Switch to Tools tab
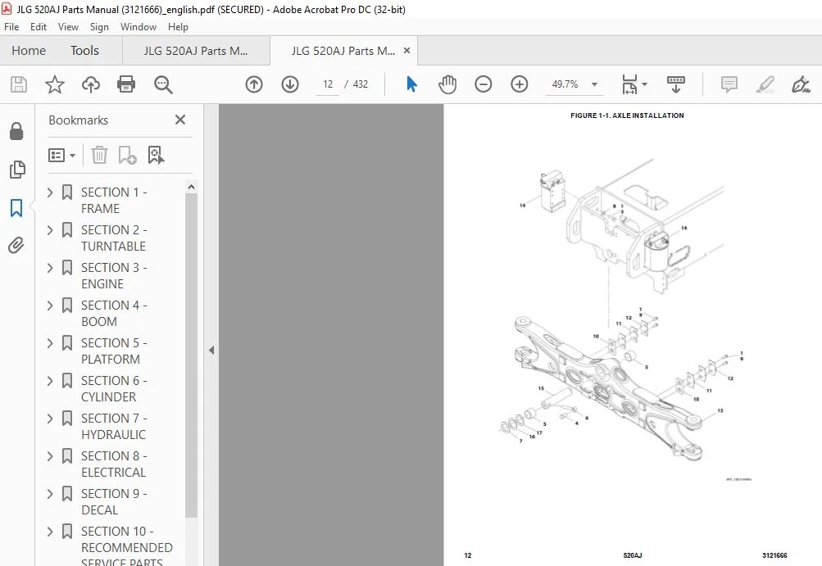This screenshot has width=822, height=566. pos(85,50)
